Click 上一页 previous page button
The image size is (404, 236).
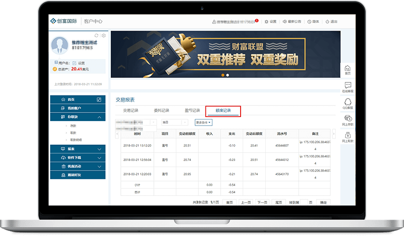[246, 202]
